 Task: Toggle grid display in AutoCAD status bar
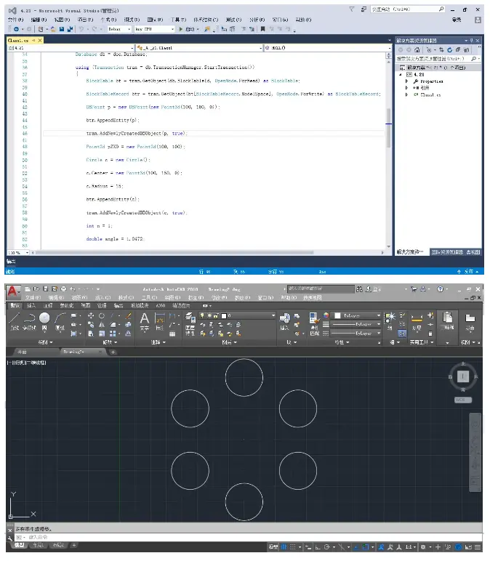tap(284, 547)
